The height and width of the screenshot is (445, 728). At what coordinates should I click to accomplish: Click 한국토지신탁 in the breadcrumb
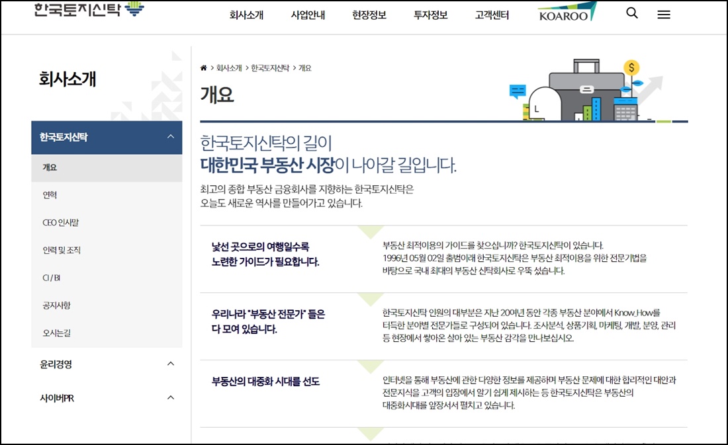pos(270,68)
